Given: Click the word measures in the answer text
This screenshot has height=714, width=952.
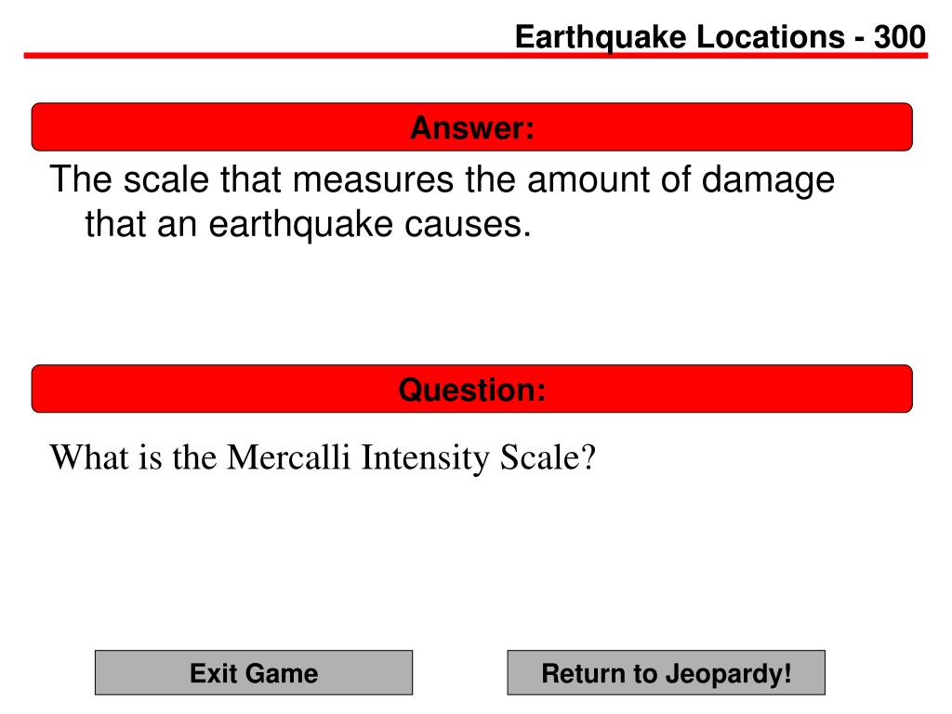Looking at the screenshot, I should [372, 179].
